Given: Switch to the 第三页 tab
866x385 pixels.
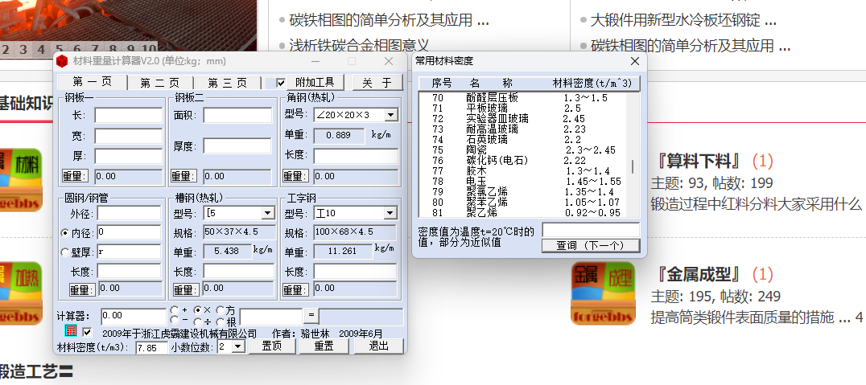Looking at the screenshot, I should [227, 83].
